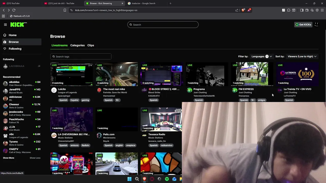Open La Treinta TV stream thumbnail
The width and height of the screenshot is (326, 183).
point(297,74)
